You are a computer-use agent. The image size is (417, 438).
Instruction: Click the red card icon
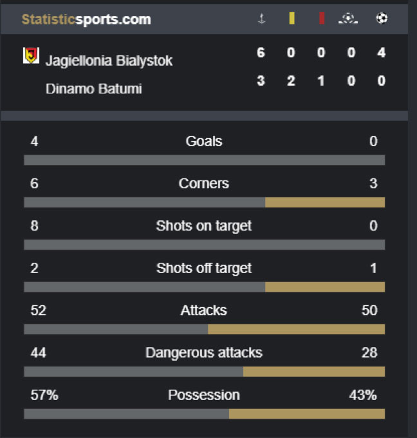tap(322, 19)
